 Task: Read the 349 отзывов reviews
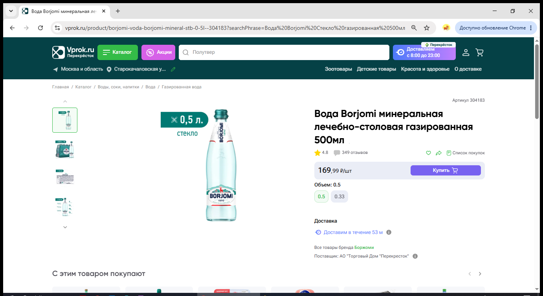(355, 153)
